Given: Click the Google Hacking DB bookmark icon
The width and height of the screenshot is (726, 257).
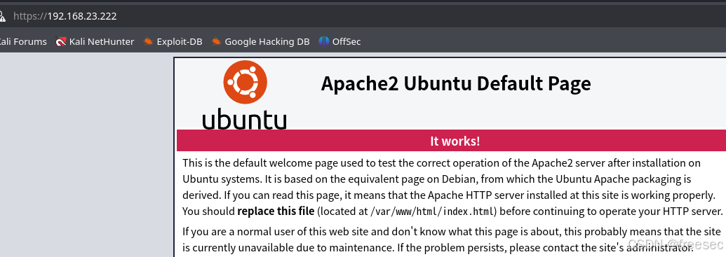Looking at the screenshot, I should click(216, 41).
